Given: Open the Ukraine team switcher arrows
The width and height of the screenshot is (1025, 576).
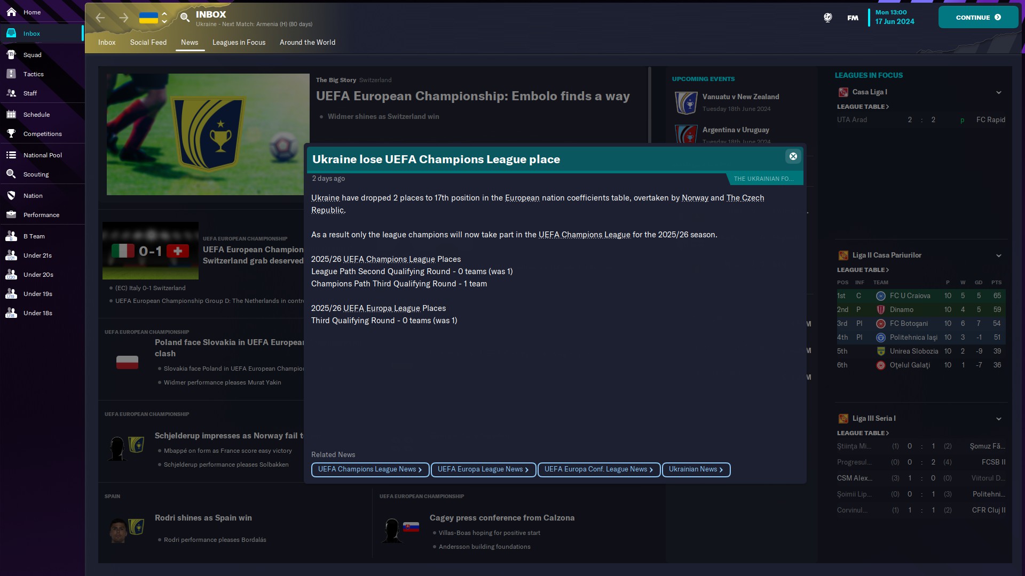Looking at the screenshot, I should pos(164,18).
